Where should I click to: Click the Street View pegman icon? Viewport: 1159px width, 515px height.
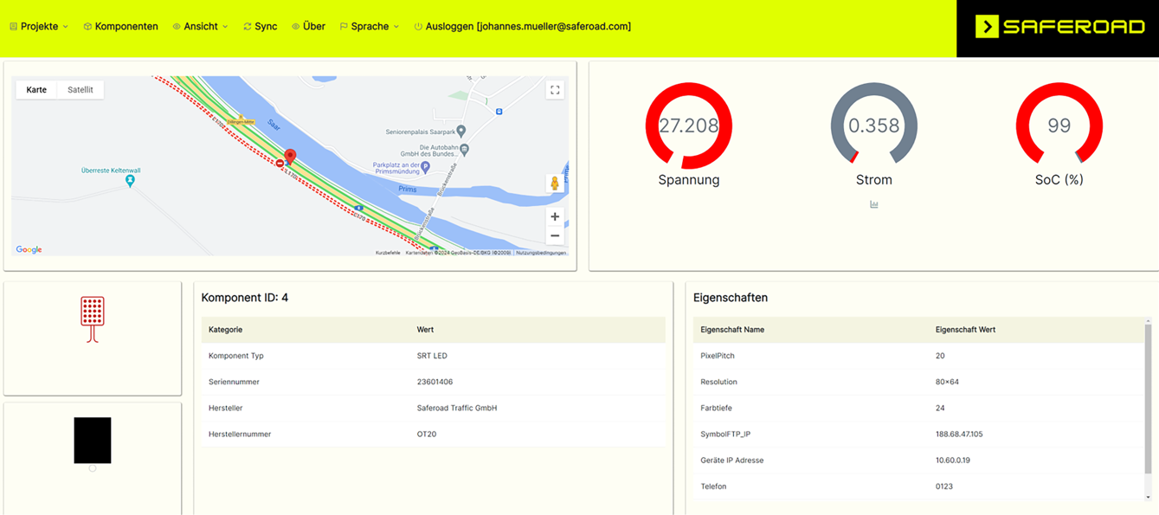point(555,183)
